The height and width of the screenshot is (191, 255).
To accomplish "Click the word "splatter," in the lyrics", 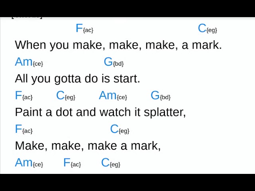I will [165, 112].
